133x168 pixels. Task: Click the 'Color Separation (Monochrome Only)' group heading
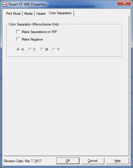[34, 24]
